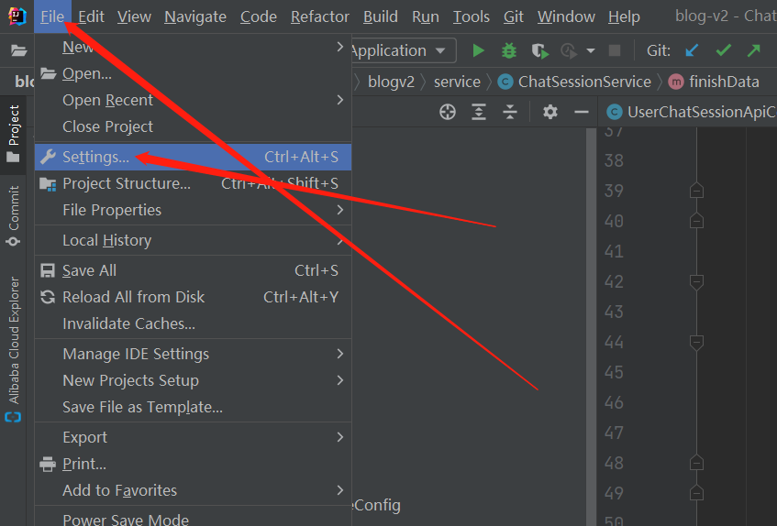Open project panel gear options

pyautogui.click(x=550, y=112)
